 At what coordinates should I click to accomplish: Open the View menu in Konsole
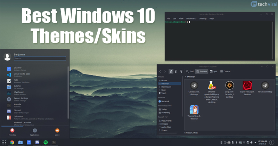pos(181,18)
